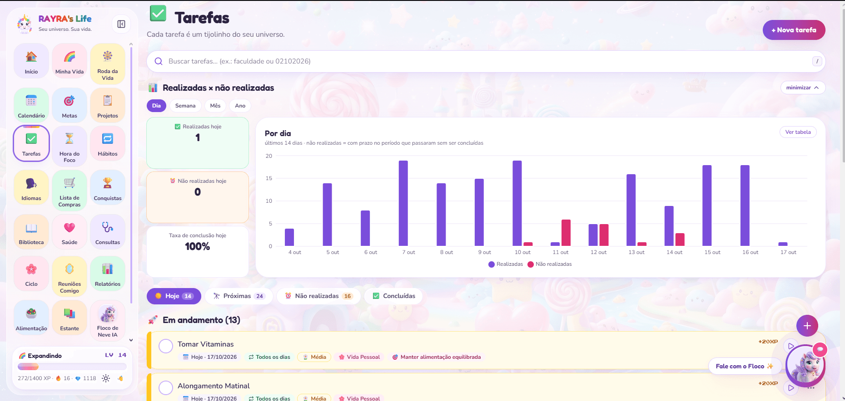Go to Minha Vida rainbow icon
This screenshot has width=845, height=401.
click(70, 61)
